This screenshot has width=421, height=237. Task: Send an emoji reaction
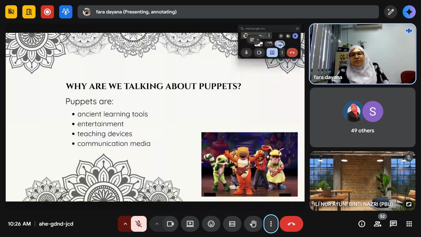211,224
